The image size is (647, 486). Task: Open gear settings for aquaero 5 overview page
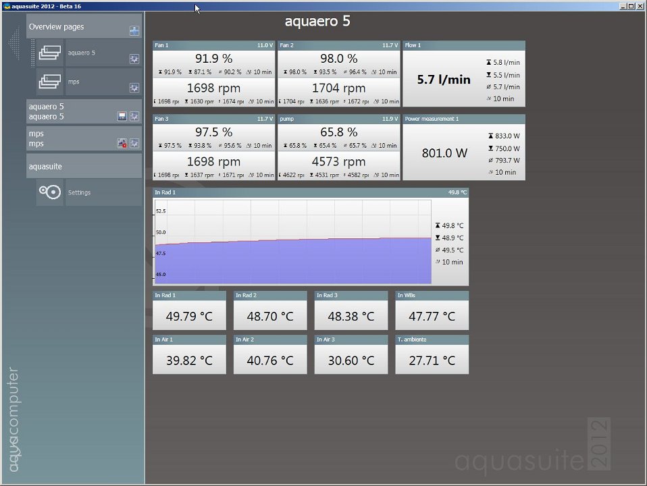(134, 59)
